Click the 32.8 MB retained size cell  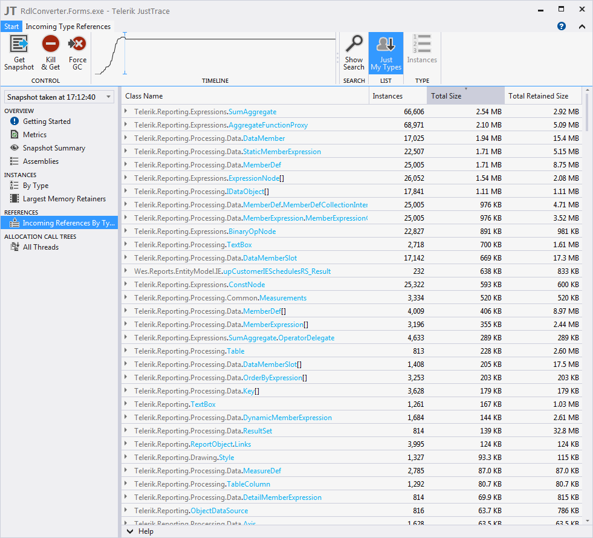tap(566, 431)
